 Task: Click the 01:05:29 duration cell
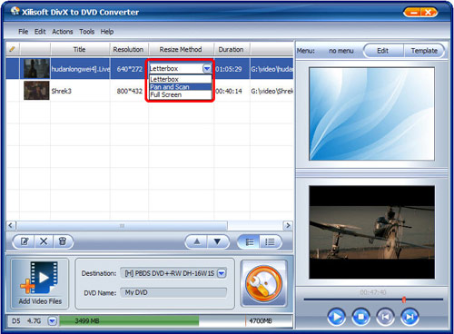[229, 69]
